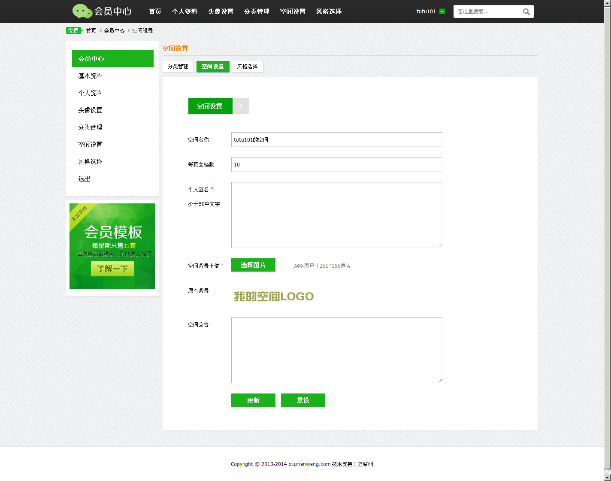Open 头像设置 in the top navigation
The height and width of the screenshot is (481, 611).
click(221, 12)
